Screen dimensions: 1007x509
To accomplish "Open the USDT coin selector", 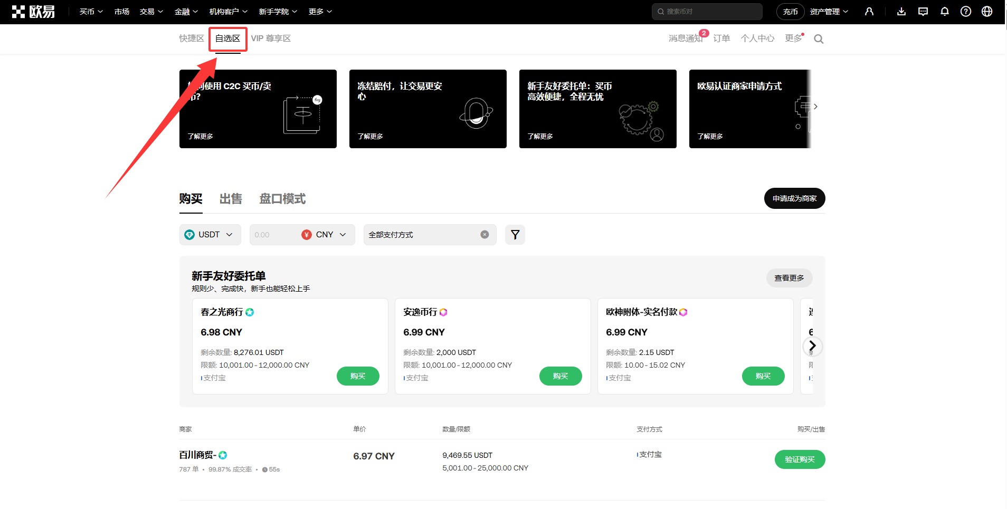I will pos(210,235).
